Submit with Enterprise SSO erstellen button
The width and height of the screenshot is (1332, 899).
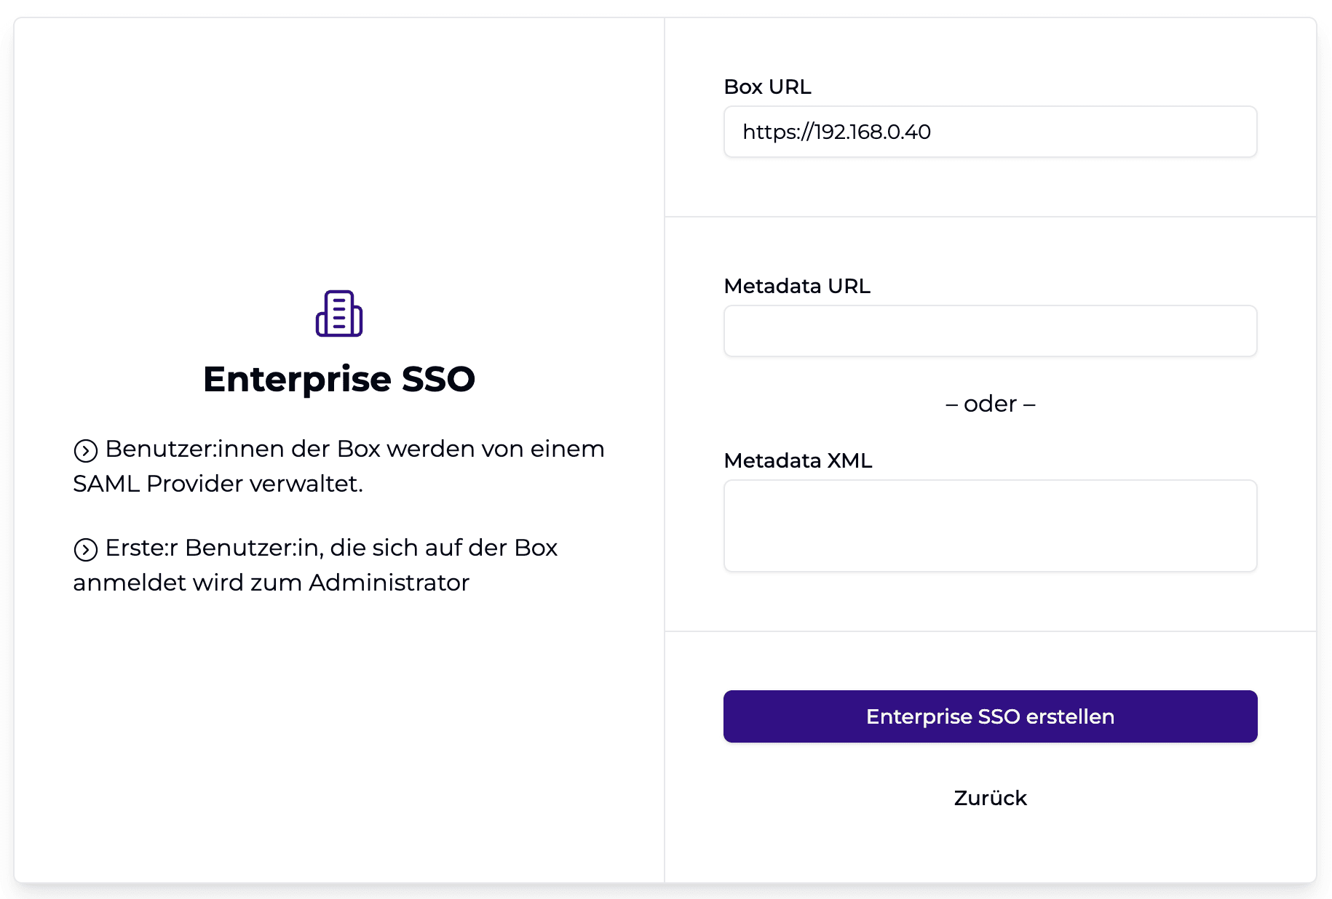click(x=990, y=716)
